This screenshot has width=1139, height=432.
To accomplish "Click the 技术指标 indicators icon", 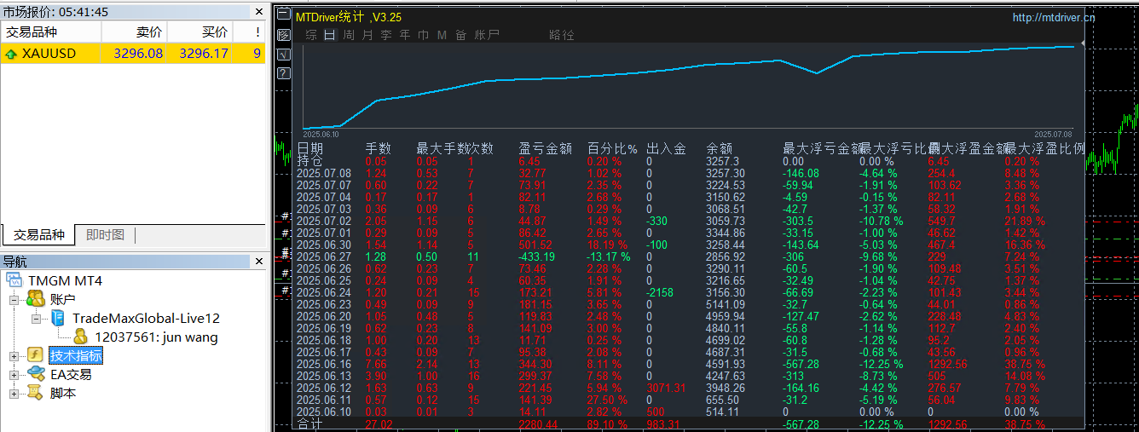I will (x=36, y=355).
